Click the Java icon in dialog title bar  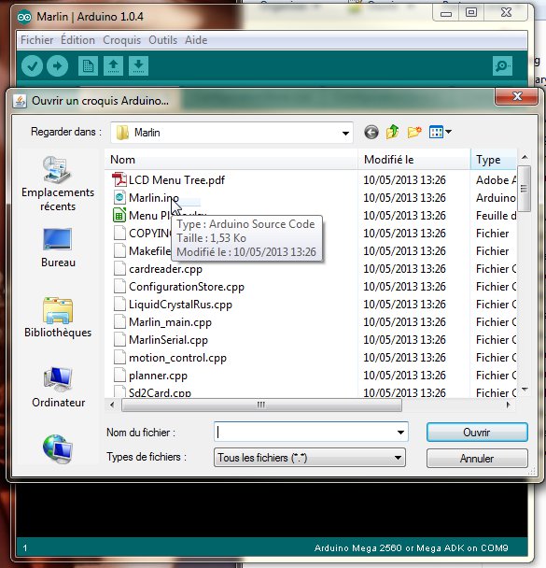(x=20, y=101)
